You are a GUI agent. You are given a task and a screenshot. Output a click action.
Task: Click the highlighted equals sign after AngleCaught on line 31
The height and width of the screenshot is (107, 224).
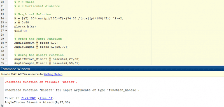[x=37, y=47]
